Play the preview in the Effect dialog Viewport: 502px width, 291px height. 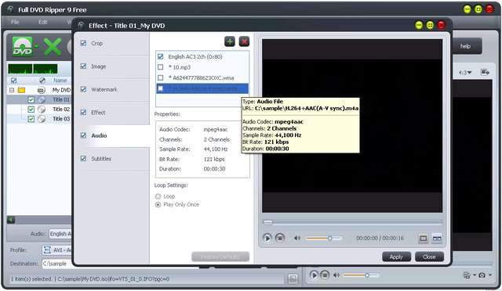(267, 239)
